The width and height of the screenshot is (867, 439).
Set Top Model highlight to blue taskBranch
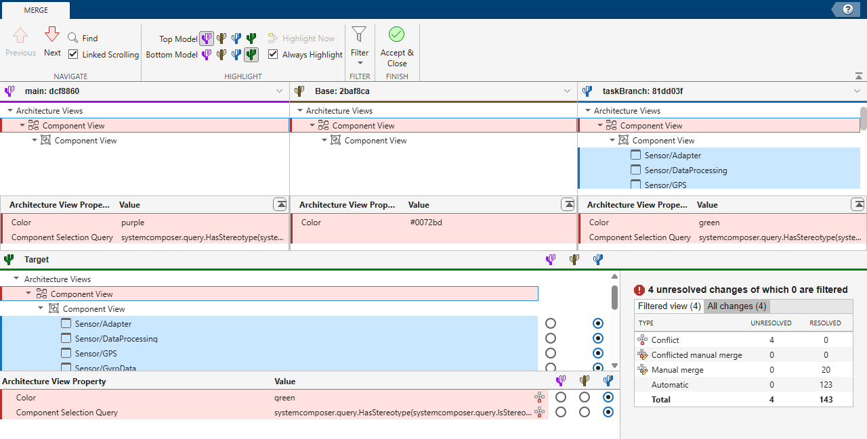coord(236,39)
